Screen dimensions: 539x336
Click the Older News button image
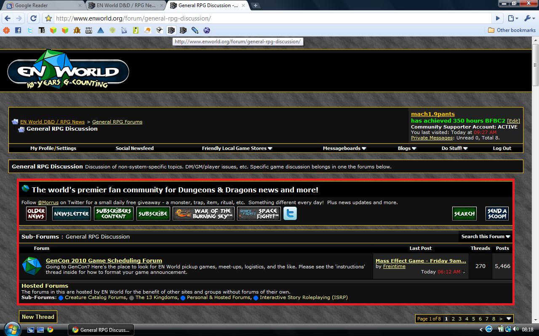pyautogui.click(x=36, y=213)
